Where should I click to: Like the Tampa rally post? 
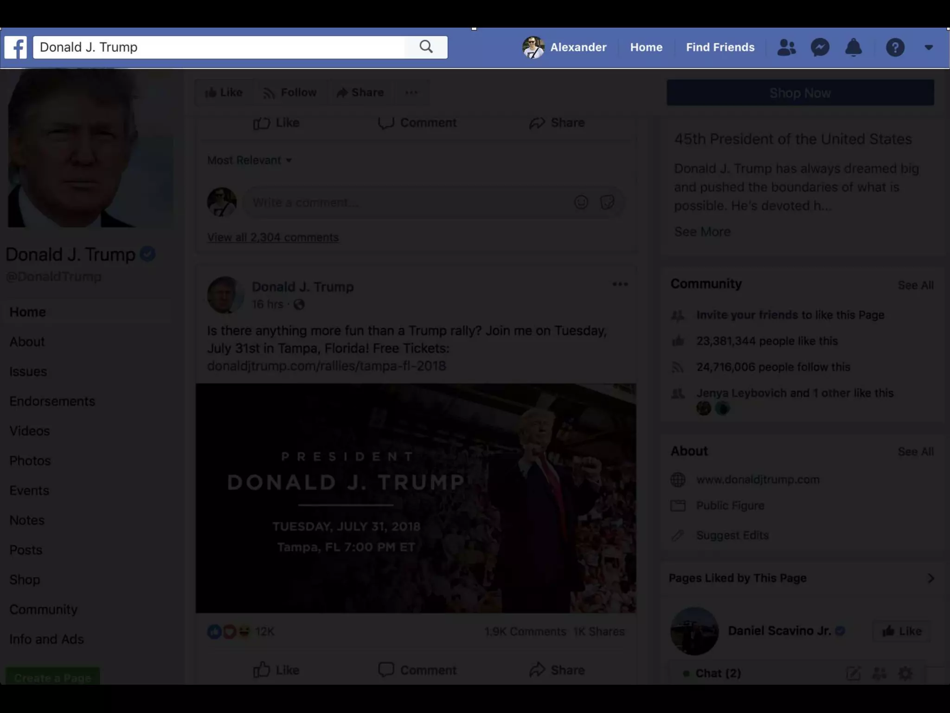pyautogui.click(x=276, y=670)
